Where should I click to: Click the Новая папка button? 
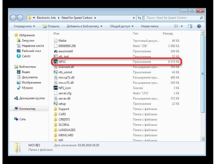point(150,26)
